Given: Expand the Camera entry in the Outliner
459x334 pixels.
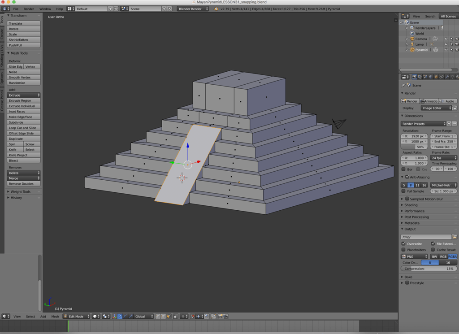Looking at the screenshot, I should click(x=406, y=39).
